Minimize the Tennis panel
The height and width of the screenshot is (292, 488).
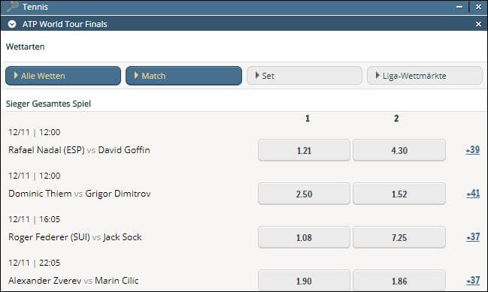coord(459,7)
